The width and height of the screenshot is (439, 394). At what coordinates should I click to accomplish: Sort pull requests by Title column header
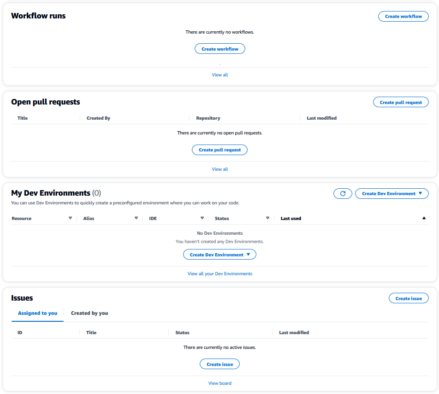(22, 118)
